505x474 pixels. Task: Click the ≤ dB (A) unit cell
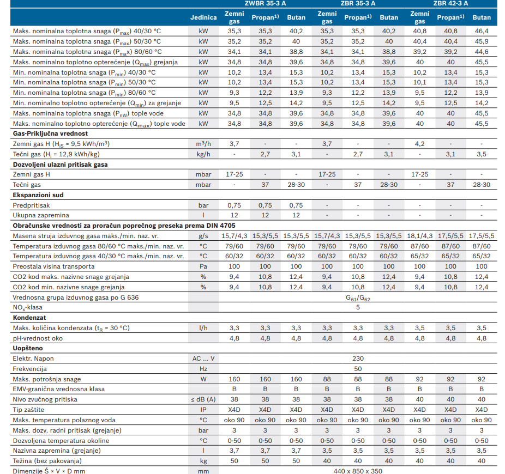[203, 399]
